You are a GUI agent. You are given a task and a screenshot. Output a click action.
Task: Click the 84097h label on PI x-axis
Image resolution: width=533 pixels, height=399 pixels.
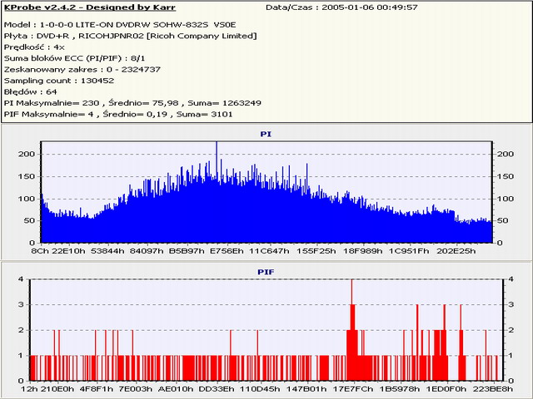click(147, 251)
